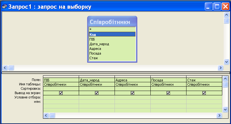Click Имя таблицы cell under Дата_народ column
The image size is (231, 124).
(97, 84)
